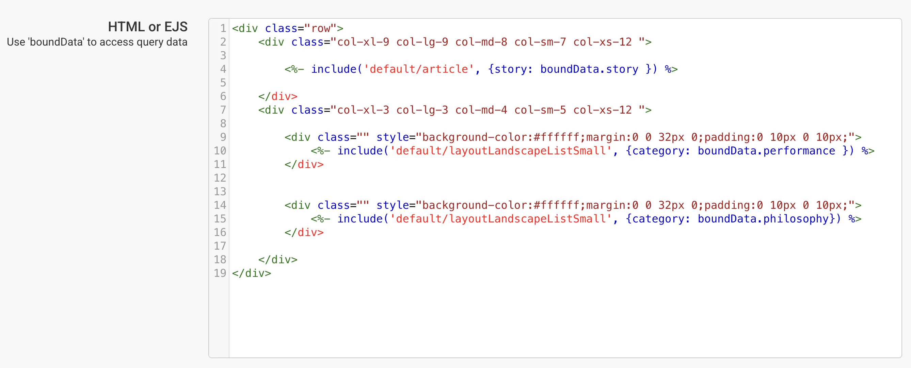Click col-xl-9 class name on line 2
This screenshot has height=368, width=911.
pos(363,42)
